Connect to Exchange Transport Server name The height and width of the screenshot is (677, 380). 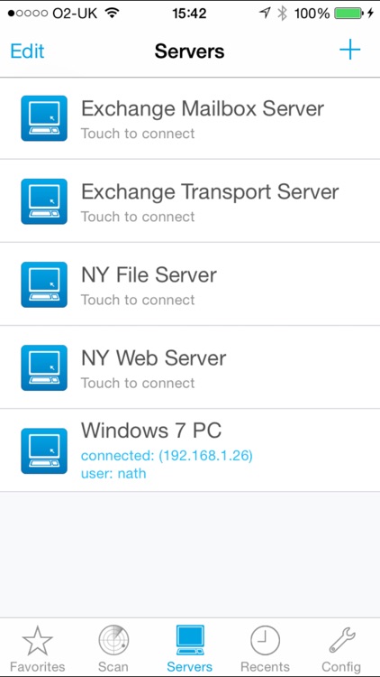pos(210,192)
